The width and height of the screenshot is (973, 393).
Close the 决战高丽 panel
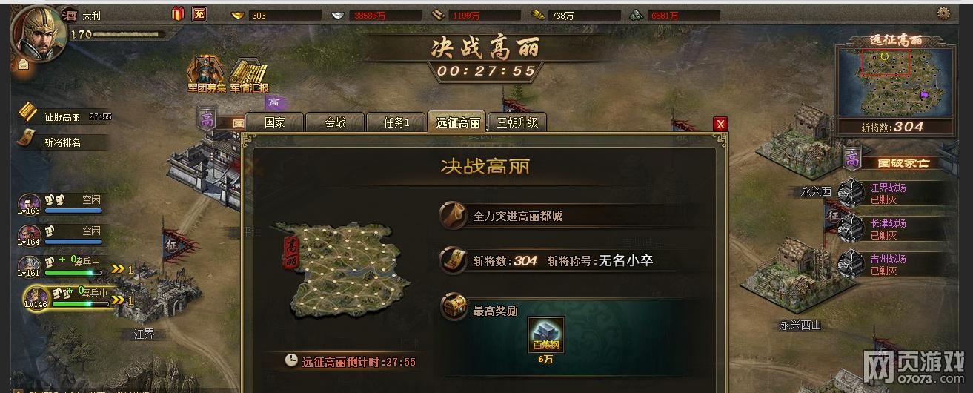point(720,124)
